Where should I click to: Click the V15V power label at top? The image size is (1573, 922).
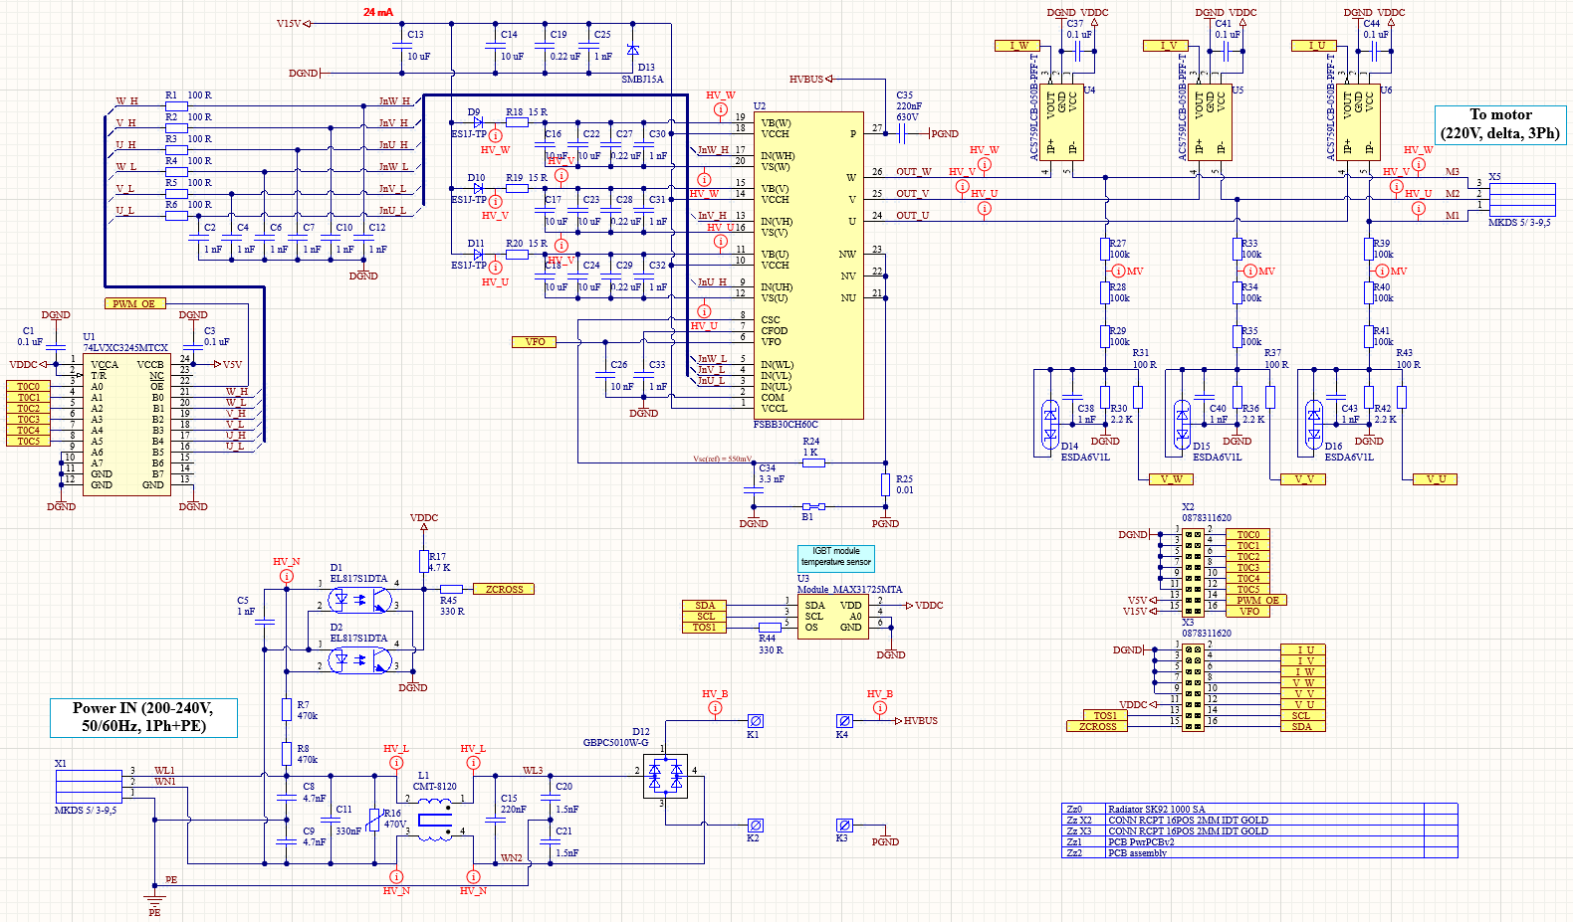[289, 23]
